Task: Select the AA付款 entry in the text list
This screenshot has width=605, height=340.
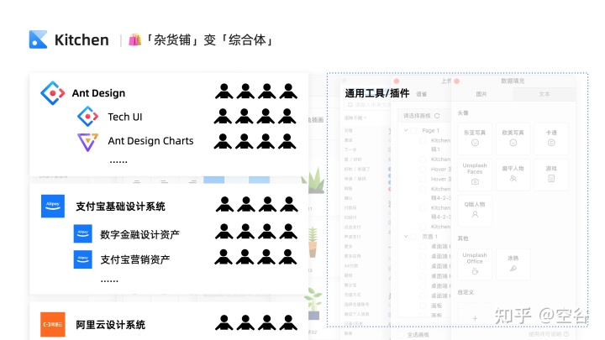Action: click(x=351, y=265)
